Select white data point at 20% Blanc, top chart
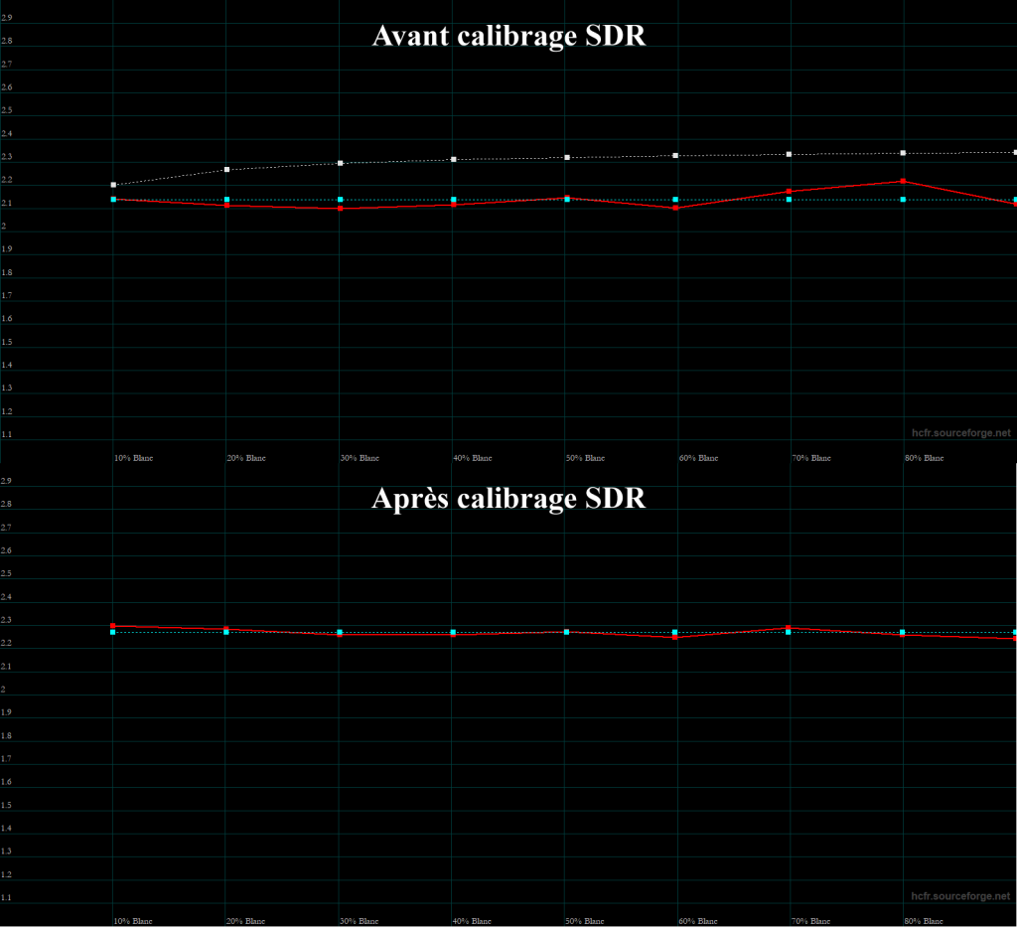The height and width of the screenshot is (929, 1017). [227, 170]
